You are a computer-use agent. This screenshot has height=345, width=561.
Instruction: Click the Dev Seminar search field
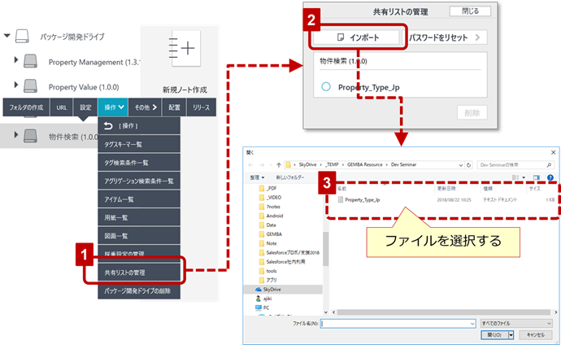point(515,165)
